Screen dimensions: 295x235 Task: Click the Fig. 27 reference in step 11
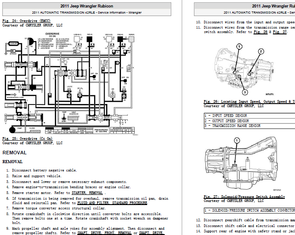point(280,32)
